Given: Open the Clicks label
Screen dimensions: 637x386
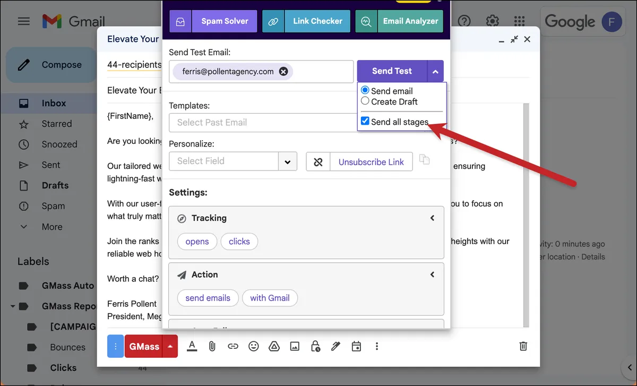Looking at the screenshot, I should 63,368.
